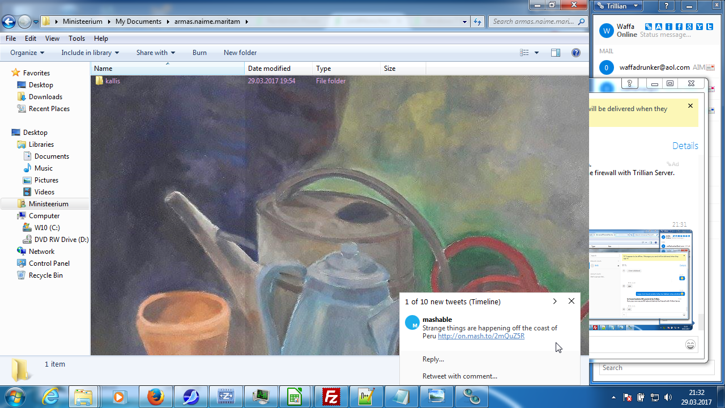The height and width of the screenshot is (408, 725).
Task: Go to the next tweet in the notification
Action: pyautogui.click(x=555, y=301)
